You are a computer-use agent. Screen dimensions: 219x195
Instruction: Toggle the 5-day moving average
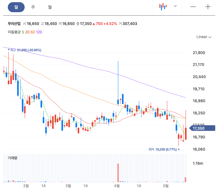(23, 32)
